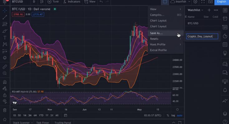Viewport: 229px width, 124px height.
Task: Toggle percent scale
Action: 168,115
